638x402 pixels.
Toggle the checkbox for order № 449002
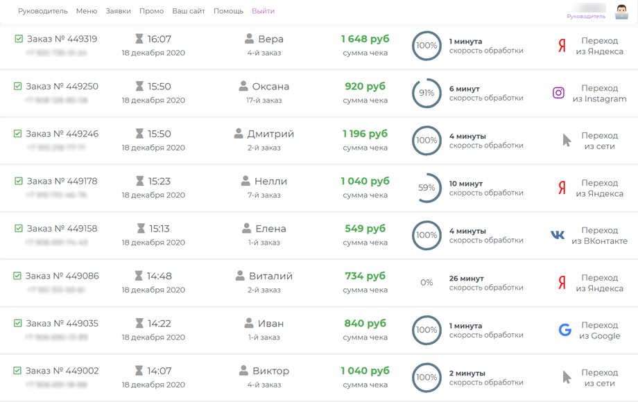pyautogui.click(x=17, y=371)
